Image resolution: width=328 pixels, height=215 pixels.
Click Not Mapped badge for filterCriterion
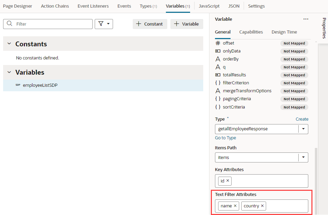(294, 83)
